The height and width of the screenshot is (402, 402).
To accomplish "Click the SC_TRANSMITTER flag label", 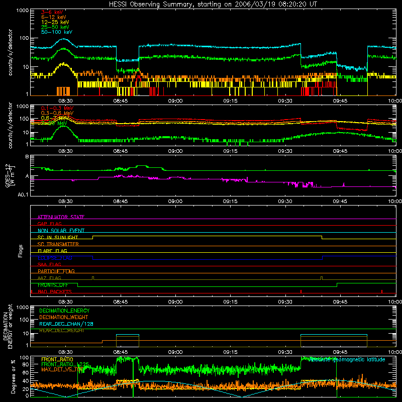I will [58, 244].
